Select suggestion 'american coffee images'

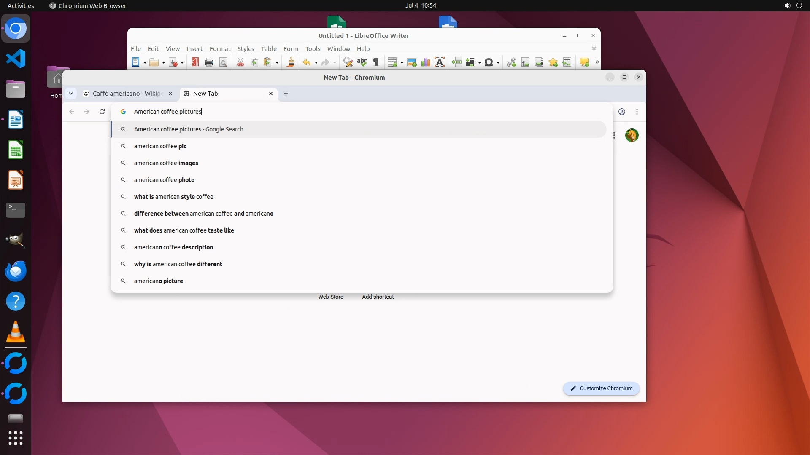pyautogui.click(x=166, y=163)
